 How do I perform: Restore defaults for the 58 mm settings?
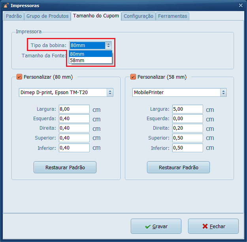[x=178, y=167]
